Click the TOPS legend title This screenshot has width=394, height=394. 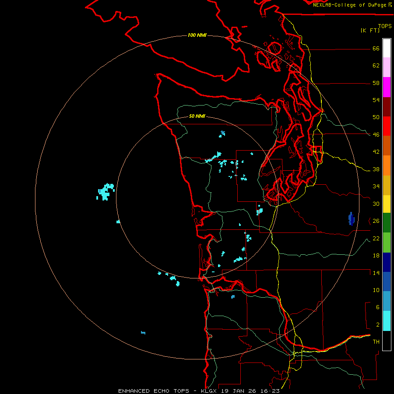(x=385, y=26)
